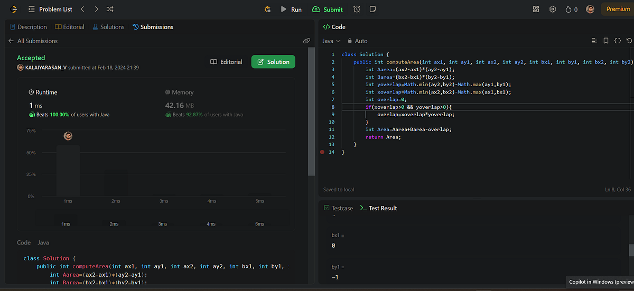Click the LeetCode logo icon
The height and width of the screenshot is (291, 634).
tap(13, 9)
